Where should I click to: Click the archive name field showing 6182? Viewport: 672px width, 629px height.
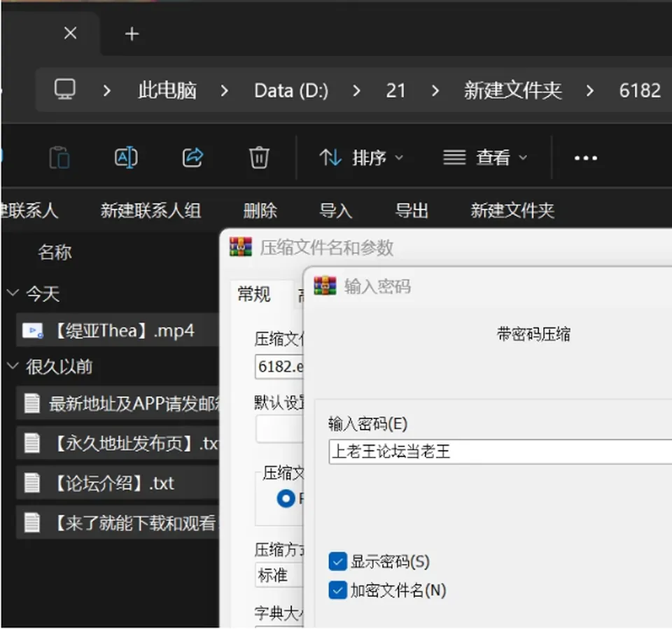279,367
